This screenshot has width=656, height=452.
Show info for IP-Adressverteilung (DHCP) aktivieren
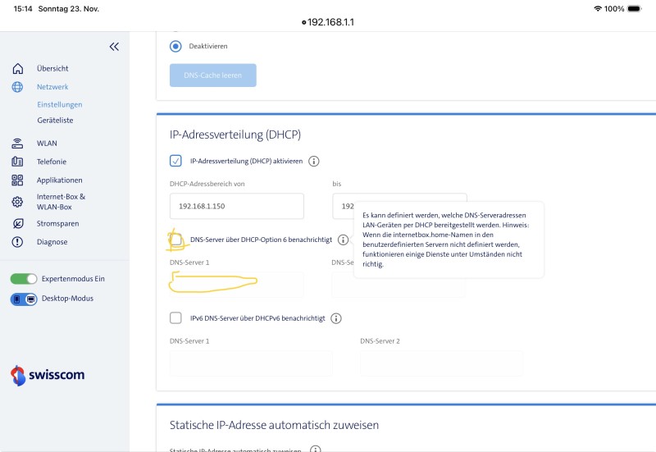click(313, 162)
